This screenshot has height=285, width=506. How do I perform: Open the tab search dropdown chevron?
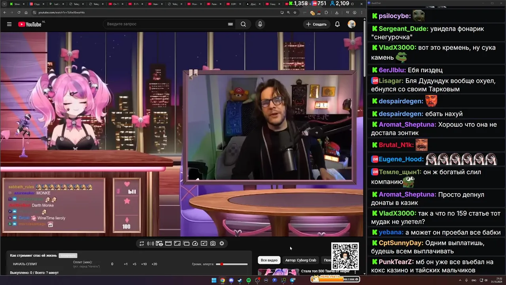pyautogui.click(x=4, y=4)
